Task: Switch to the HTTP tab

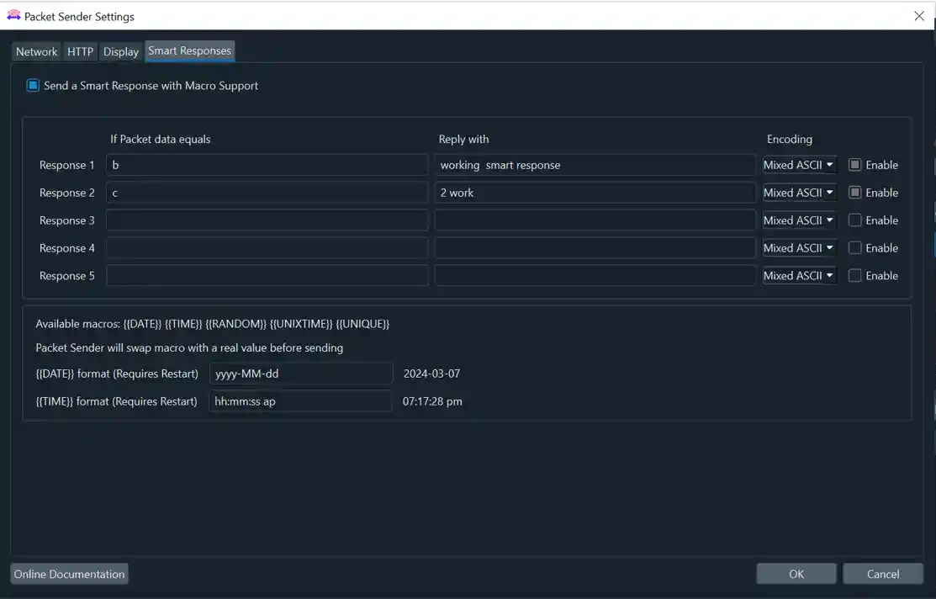Action: point(80,51)
